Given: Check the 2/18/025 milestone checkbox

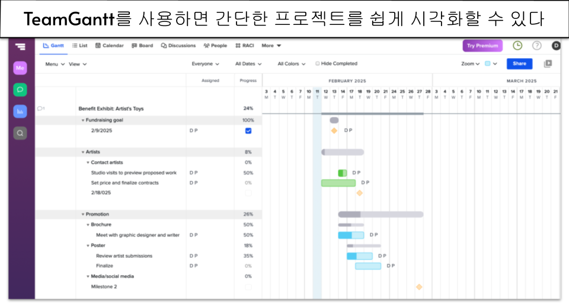Looking at the screenshot, I should click(248, 193).
